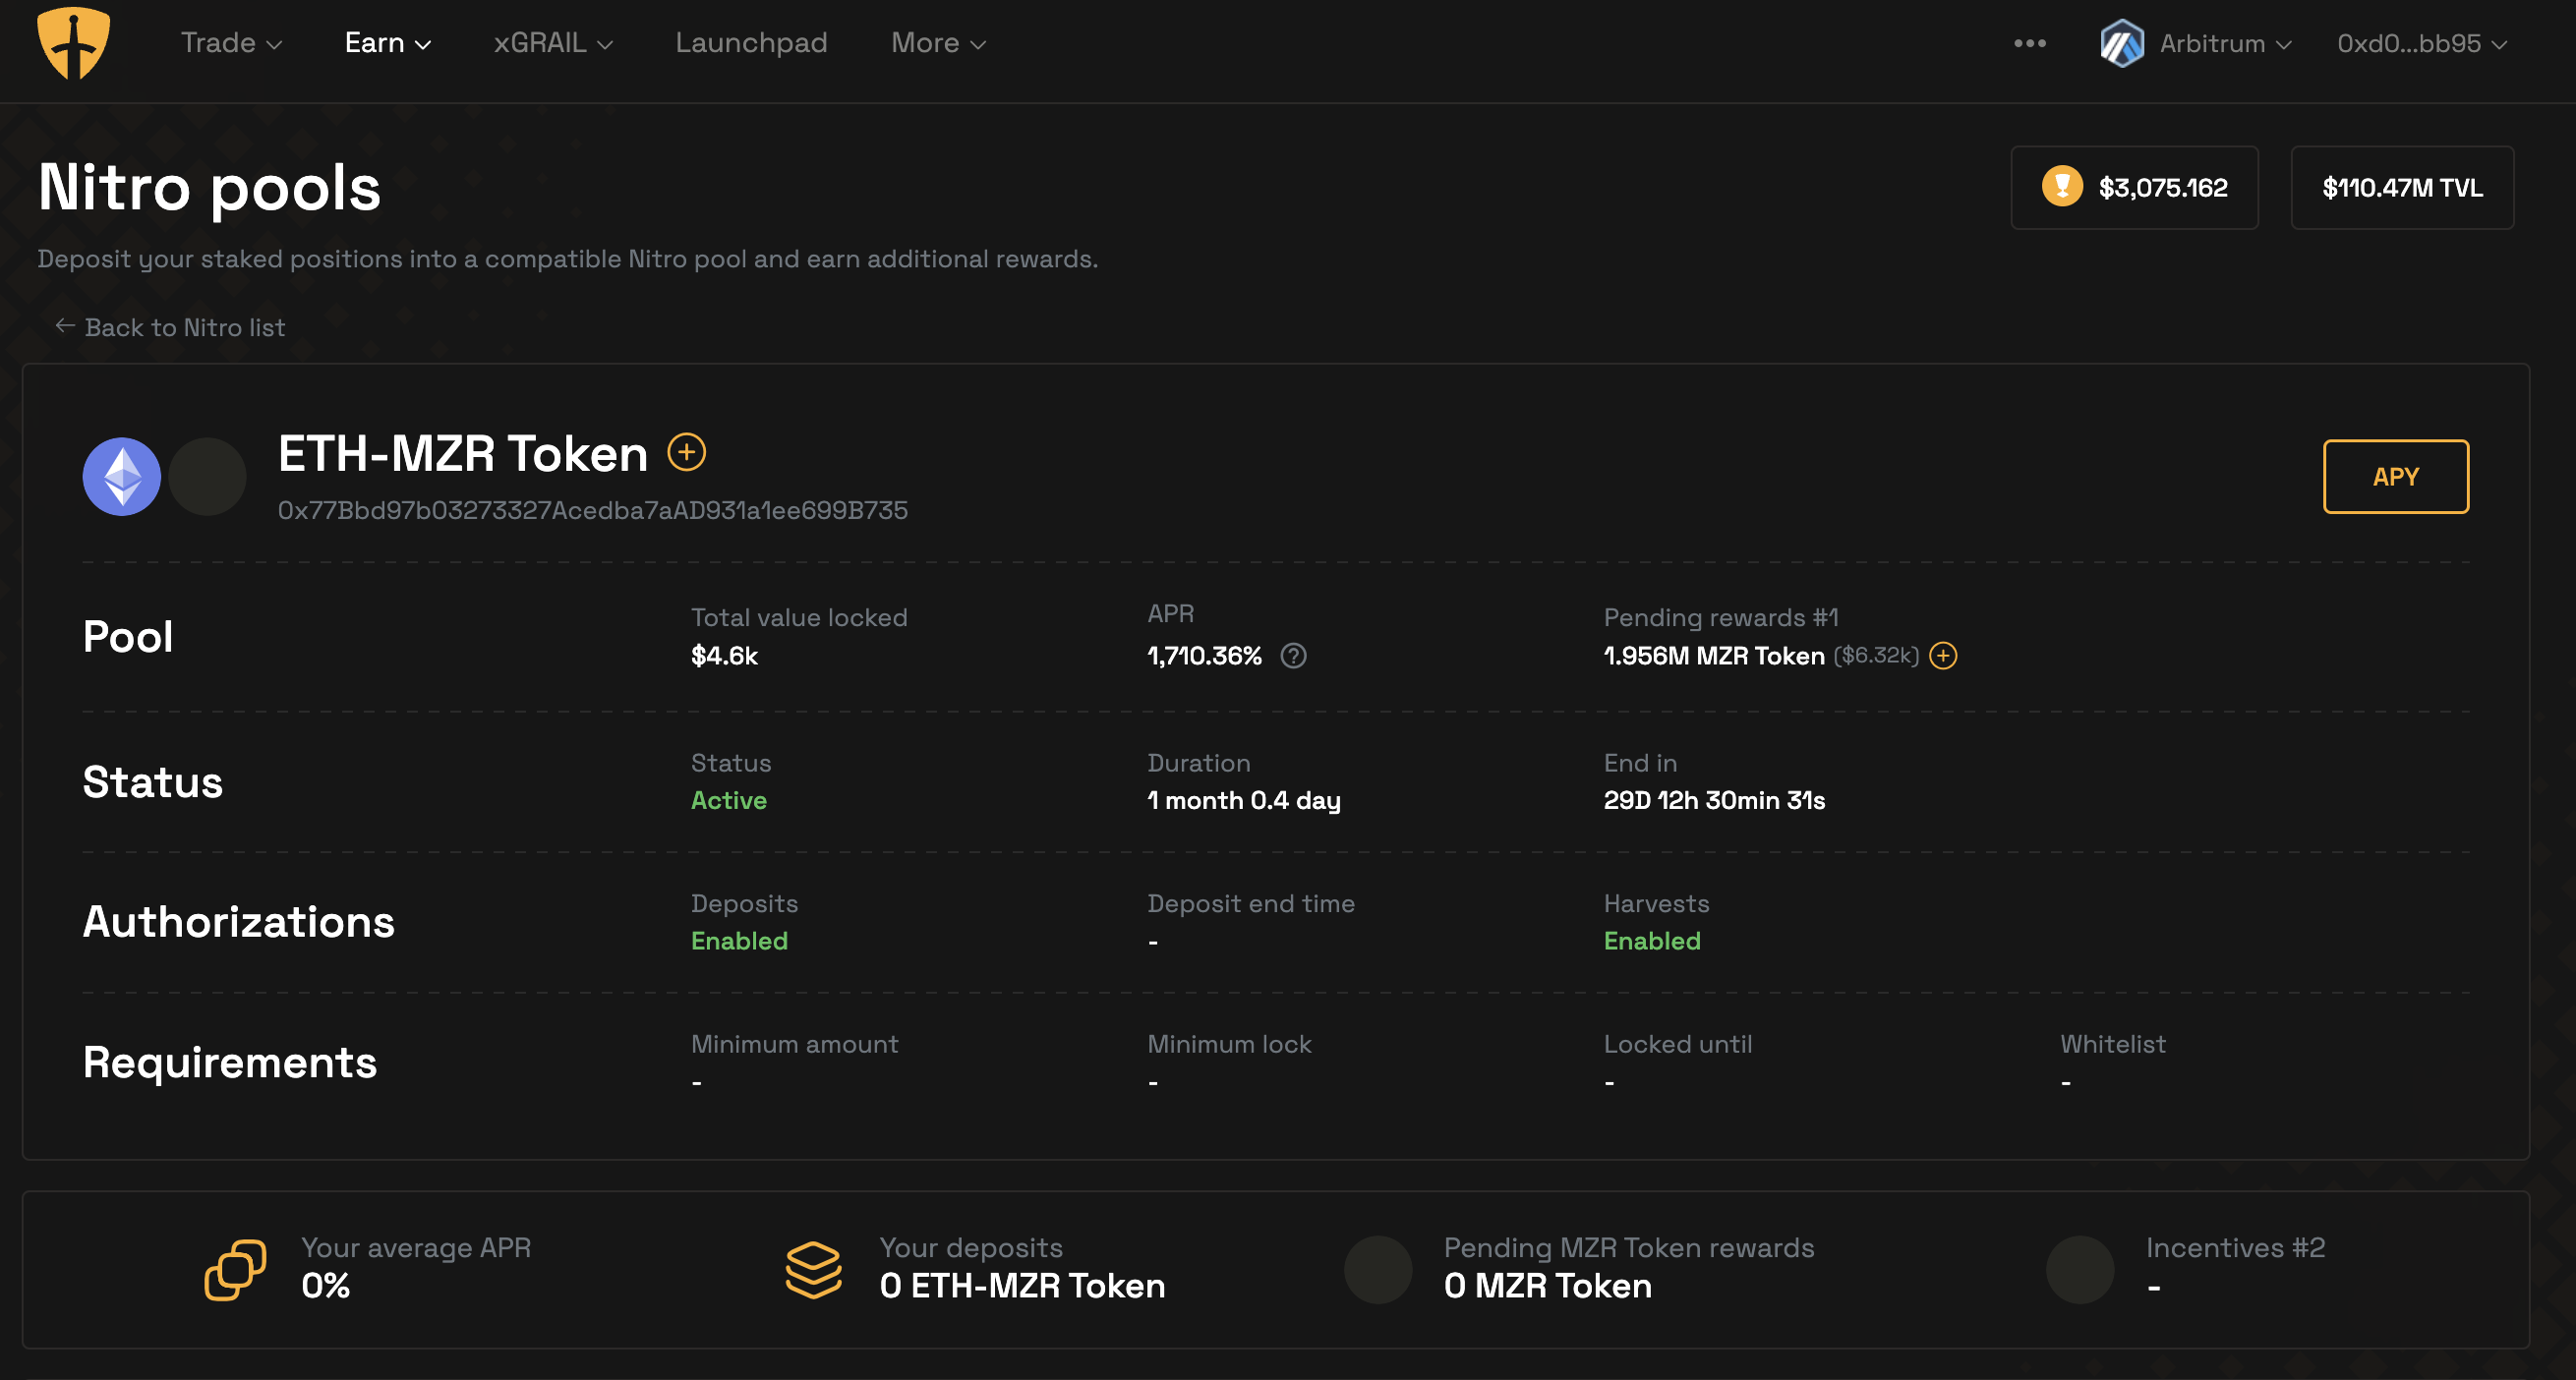
Task: Click the $110.47M TVL box
Action: pos(2401,187)
